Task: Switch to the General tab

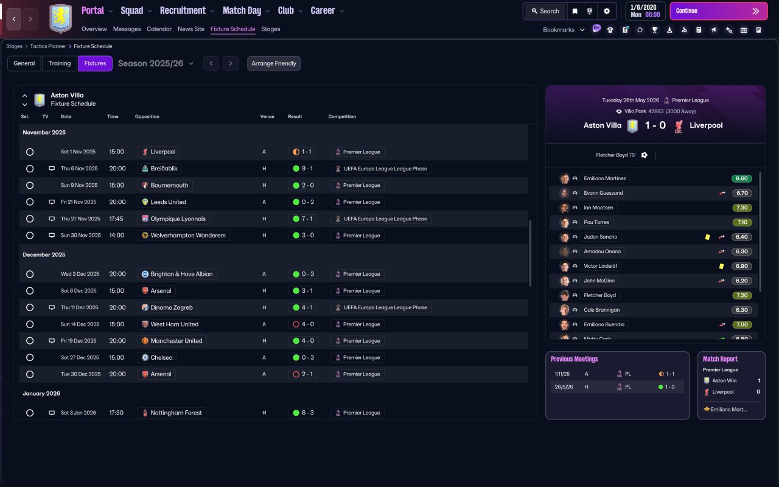Action: click(x=24, y=63)
